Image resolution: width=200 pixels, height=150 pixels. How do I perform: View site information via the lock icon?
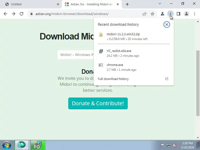(x=31, y=14)
